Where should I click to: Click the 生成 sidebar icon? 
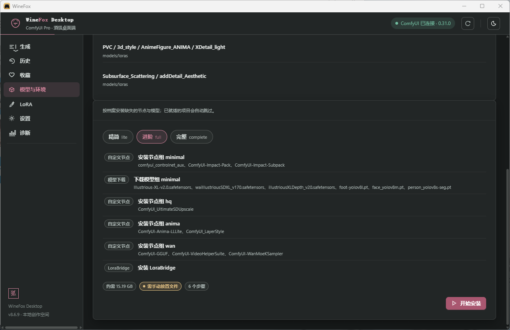coord(13,47)
